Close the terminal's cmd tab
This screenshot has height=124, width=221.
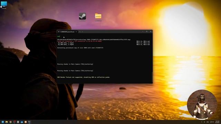click(76, 32)
